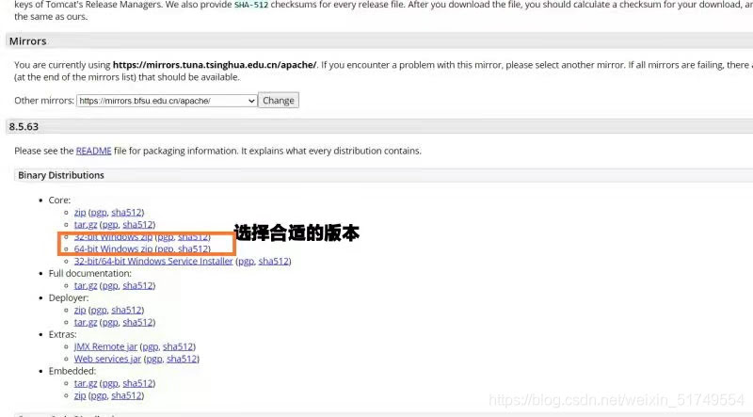The width and height of the screenshot is (753, 417).
Task: Open pgp signature for 64-bit Windows zip
Action: click(x=166, y=249)
